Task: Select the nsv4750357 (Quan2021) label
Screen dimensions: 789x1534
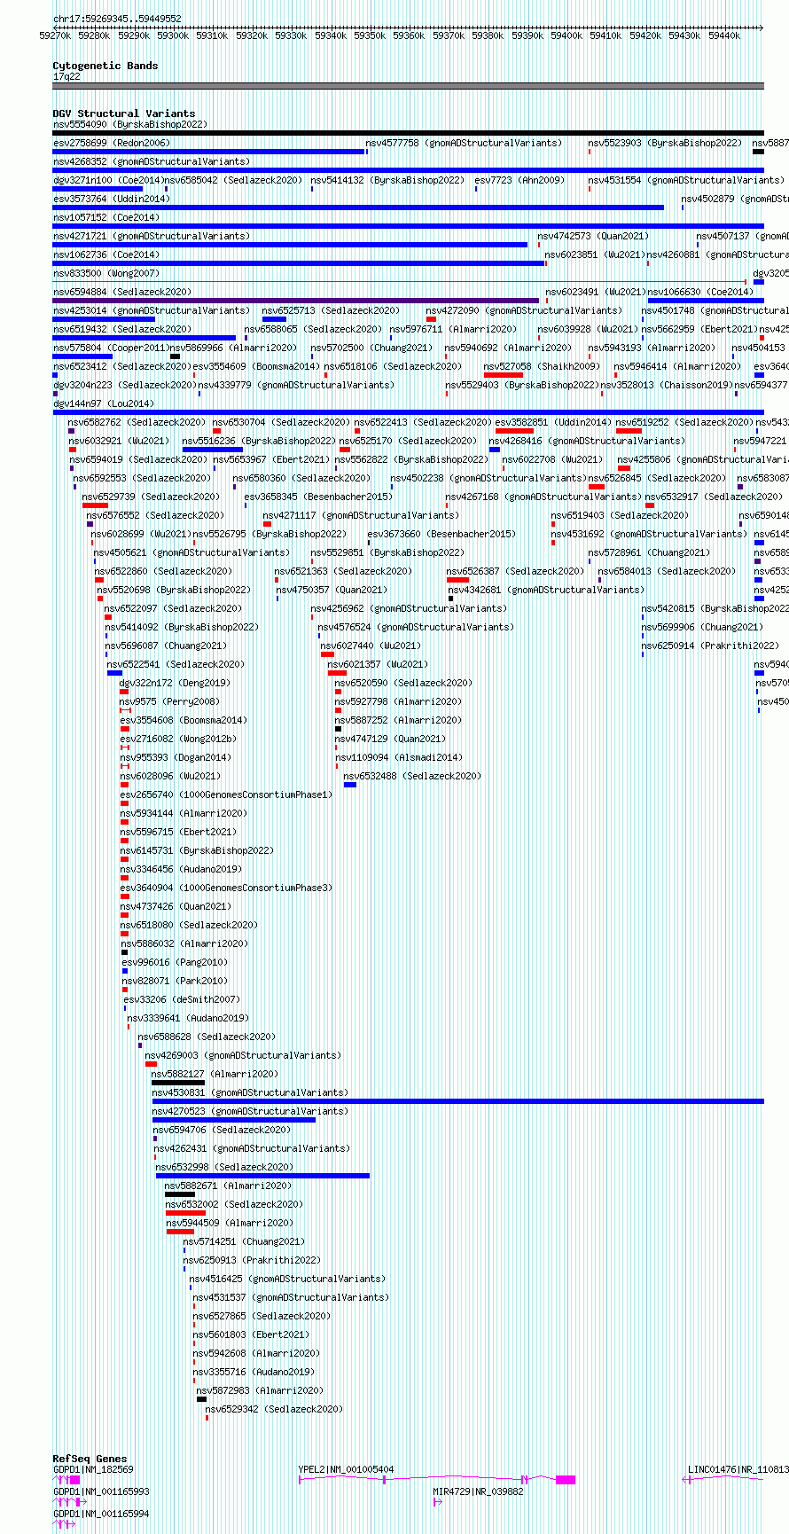Action: [x=332, y=590]
